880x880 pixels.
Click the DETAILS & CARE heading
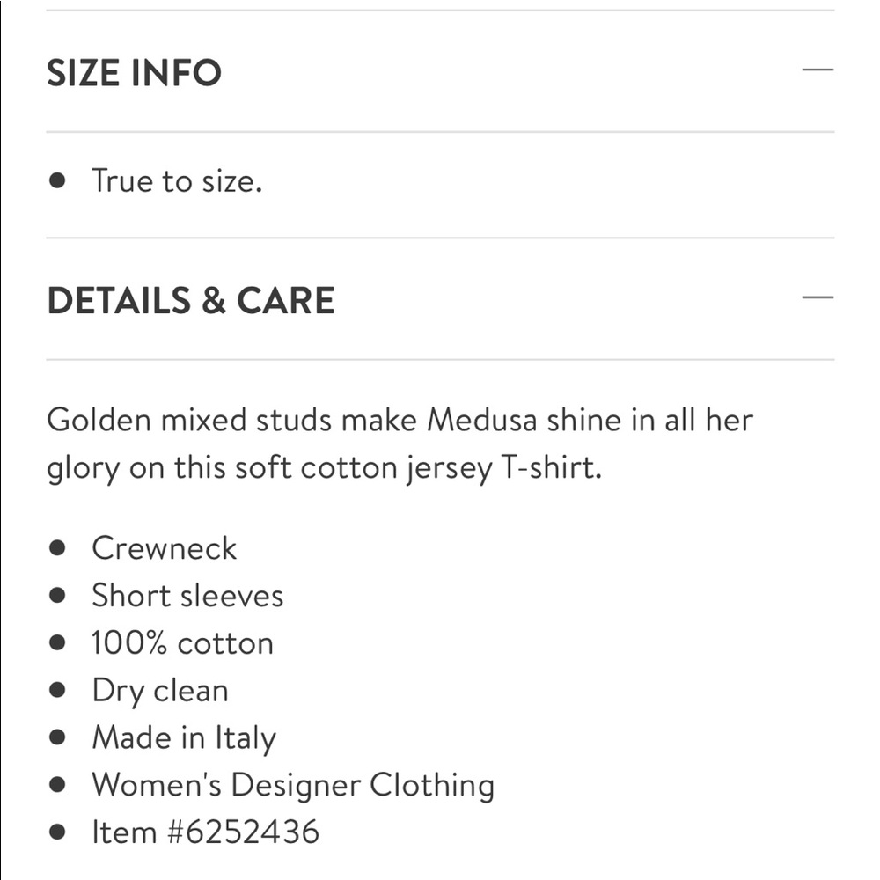pyautogui.click(x=191, y=300)
